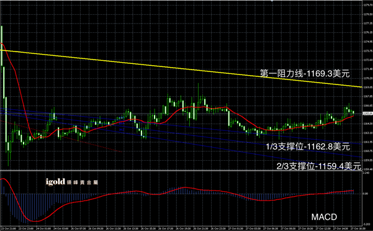Viewport: 373px width, 231px height.
Task: Click the highlighted current price tag on price axis
Action: pos(367,114)
